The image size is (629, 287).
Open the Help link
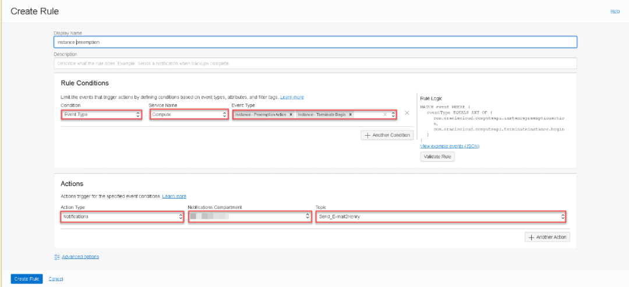point(614,11)
